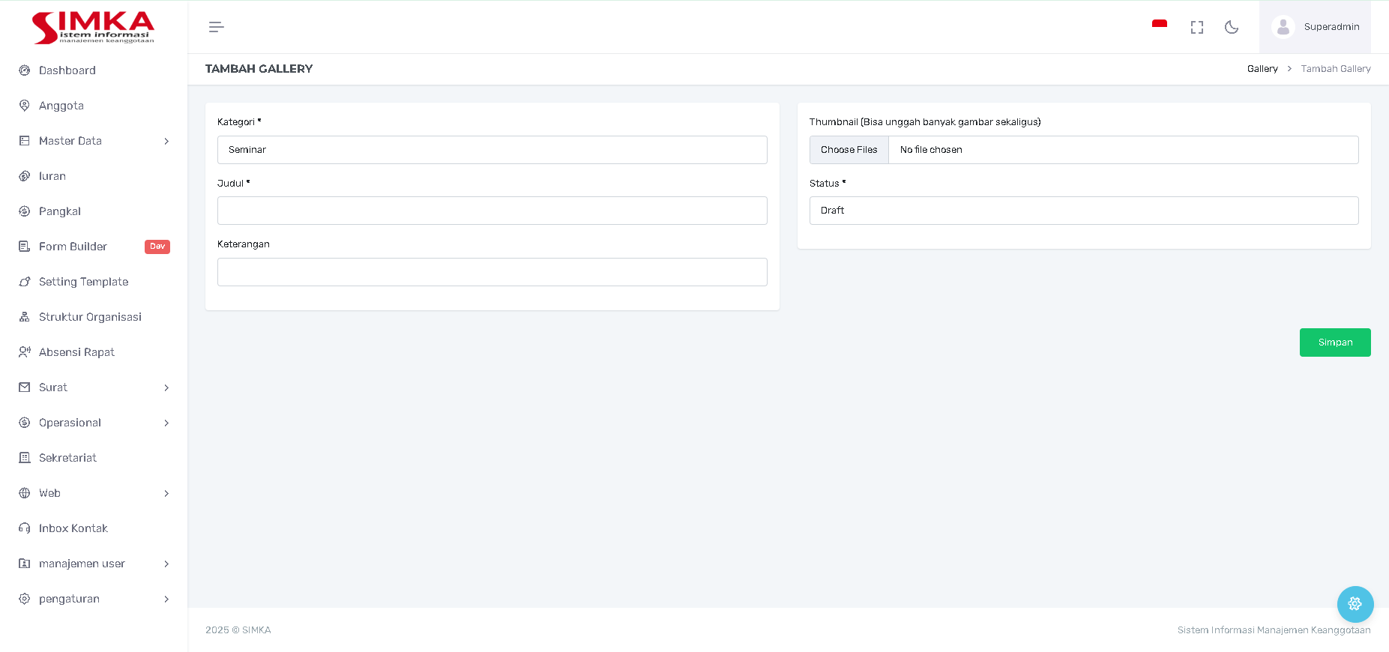1389x652 pixels.
Task: Toggle dark mode with the moon icon
Action: [x=1231, y=27]
